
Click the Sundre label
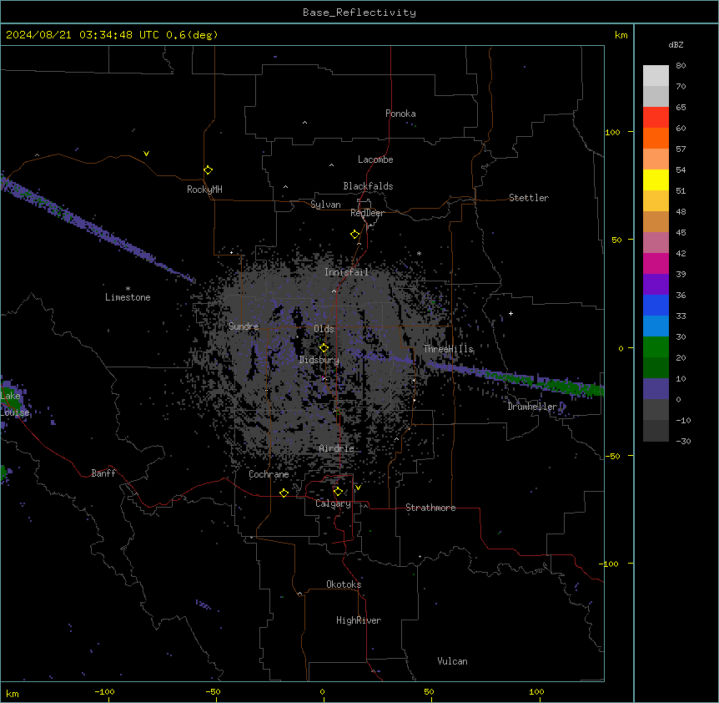(x=244, y=326)
